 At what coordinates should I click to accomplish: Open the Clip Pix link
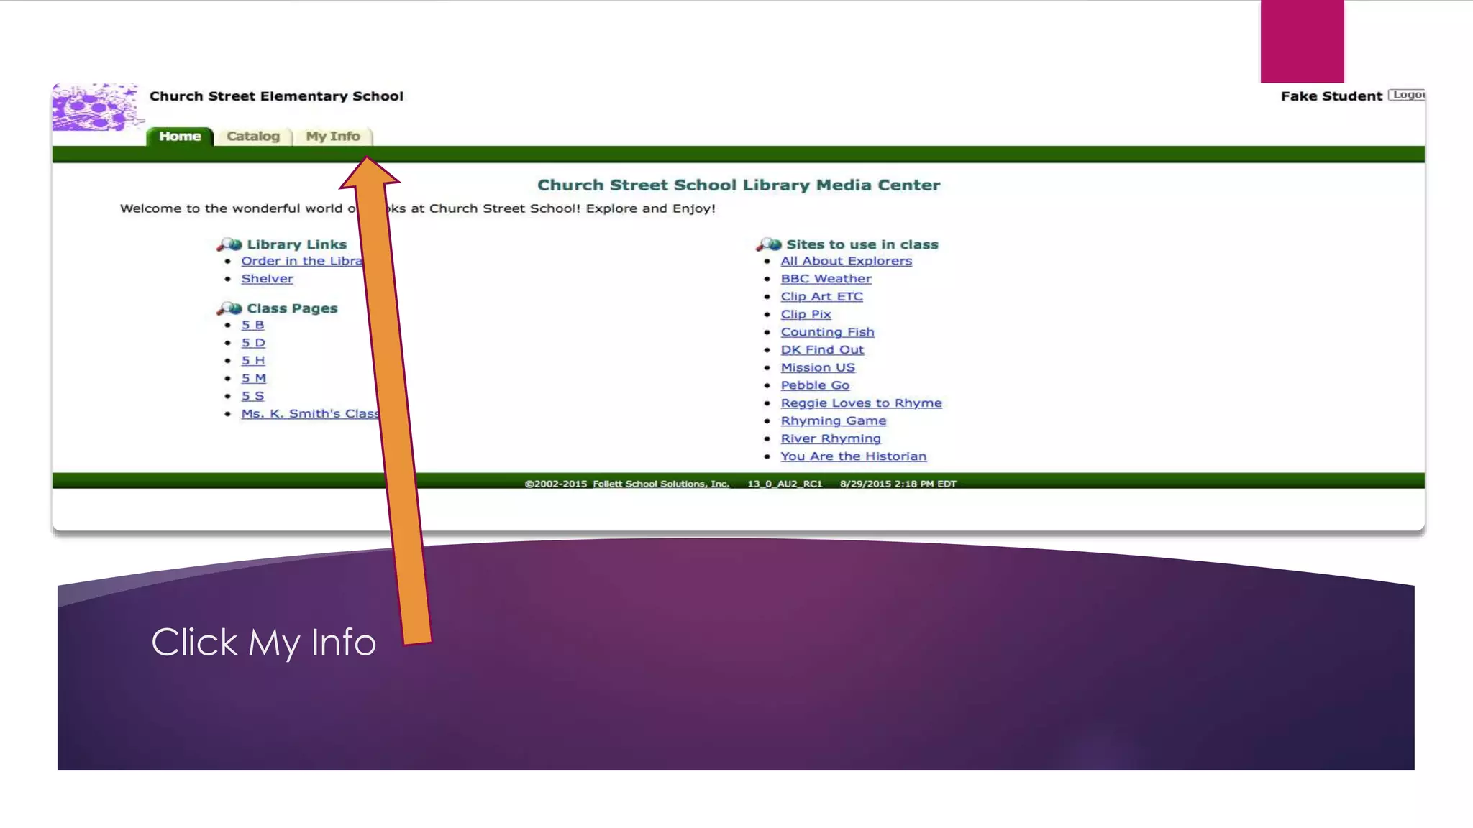pos(806,314)
